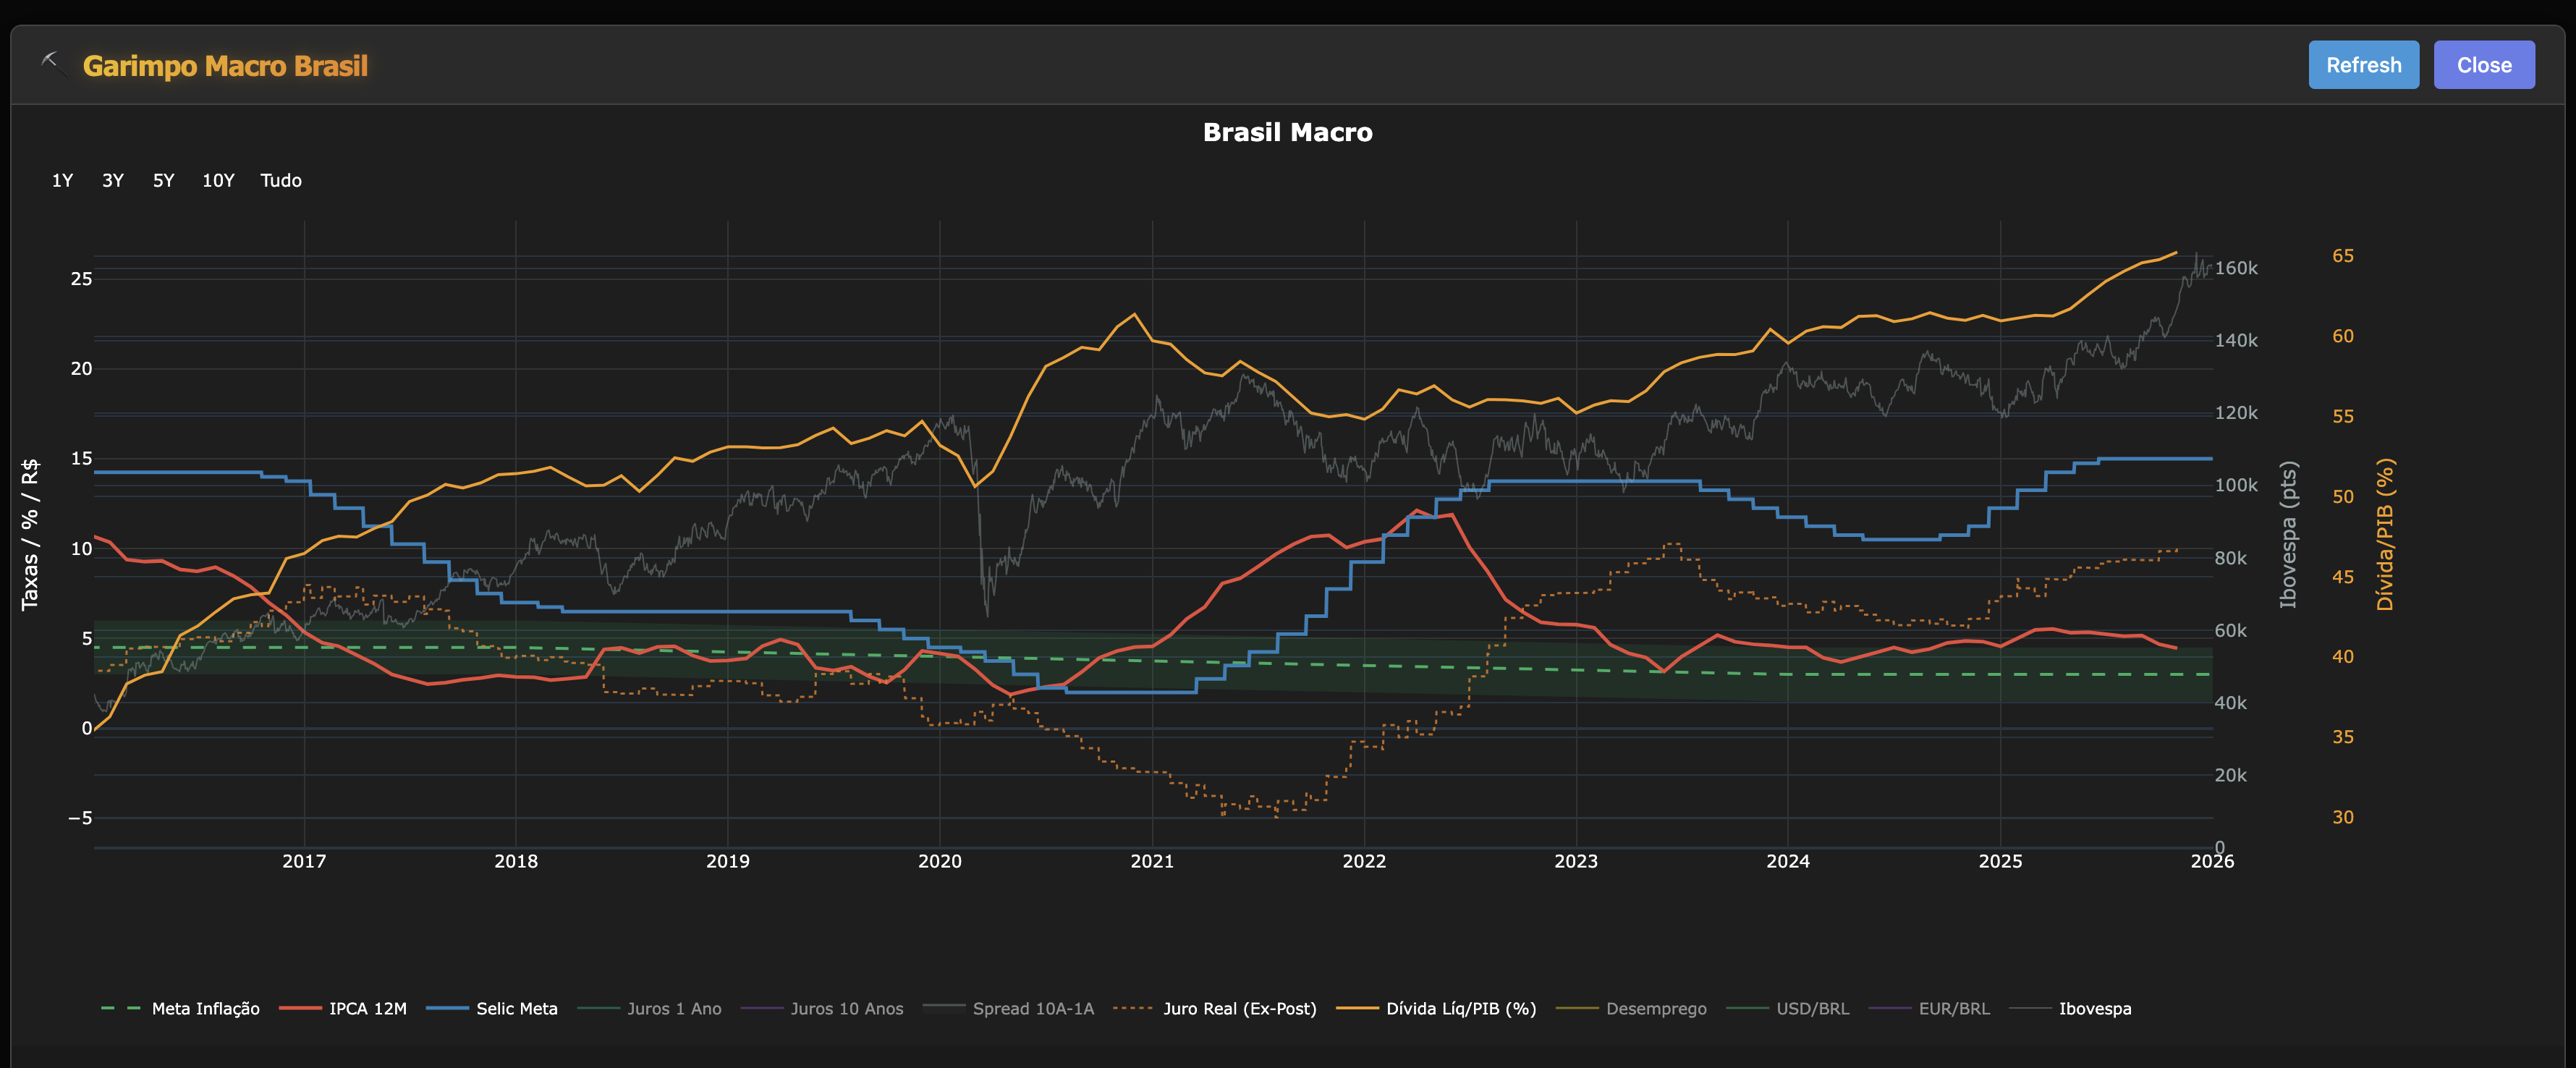Viewport: 2576px width, 1068px height.
Task: Hide the IPCA 12M series
Action: pos(367,1009)
